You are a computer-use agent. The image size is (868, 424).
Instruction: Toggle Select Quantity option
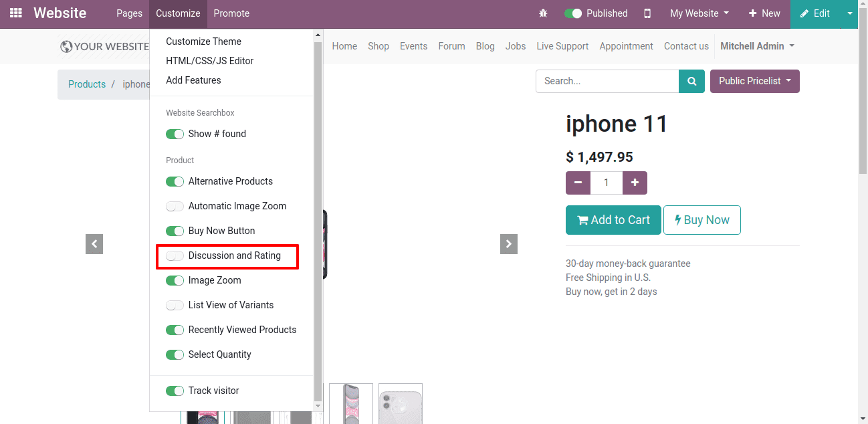[x=175, y=354]
